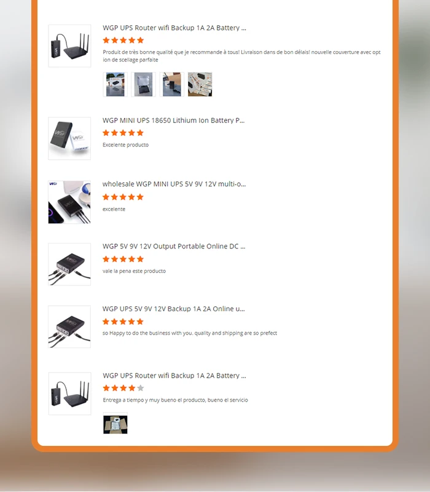430x492 pixels.
Task: Select the router product image in the last review
Action: tap(69, 394)
